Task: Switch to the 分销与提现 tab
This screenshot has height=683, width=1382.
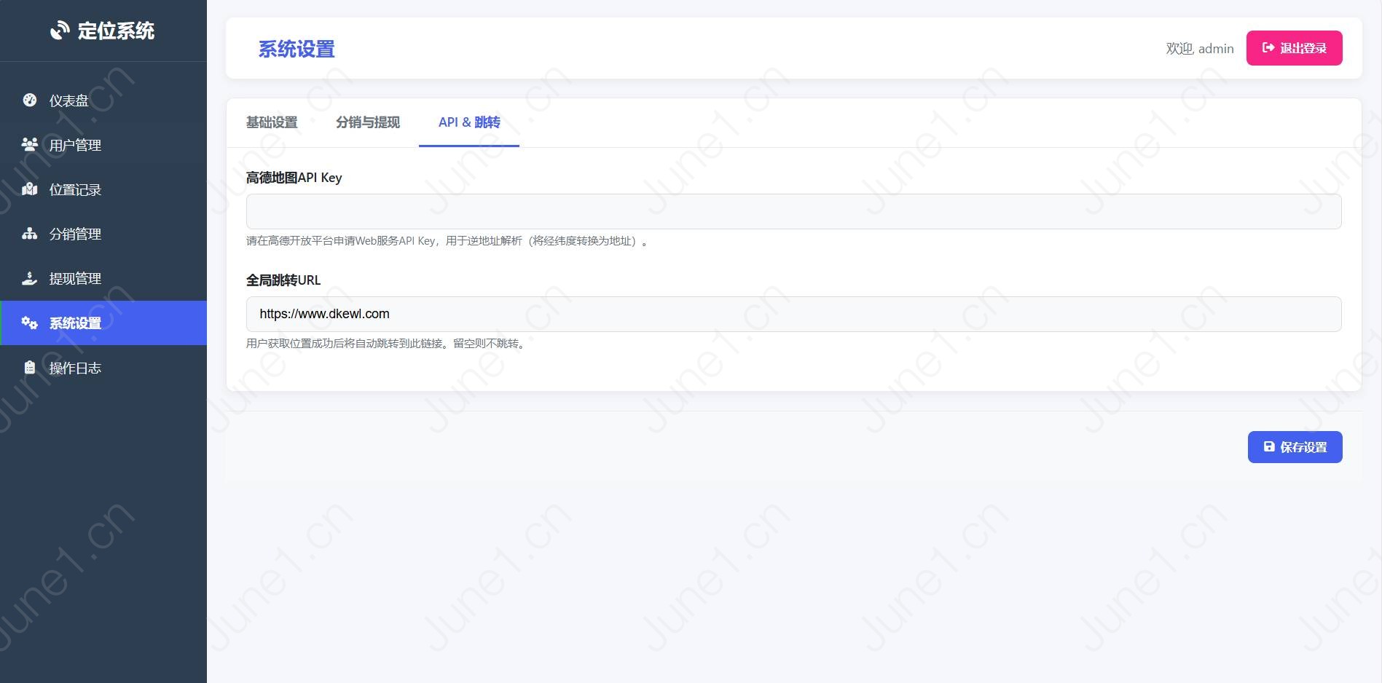Action: coord(368,122)
